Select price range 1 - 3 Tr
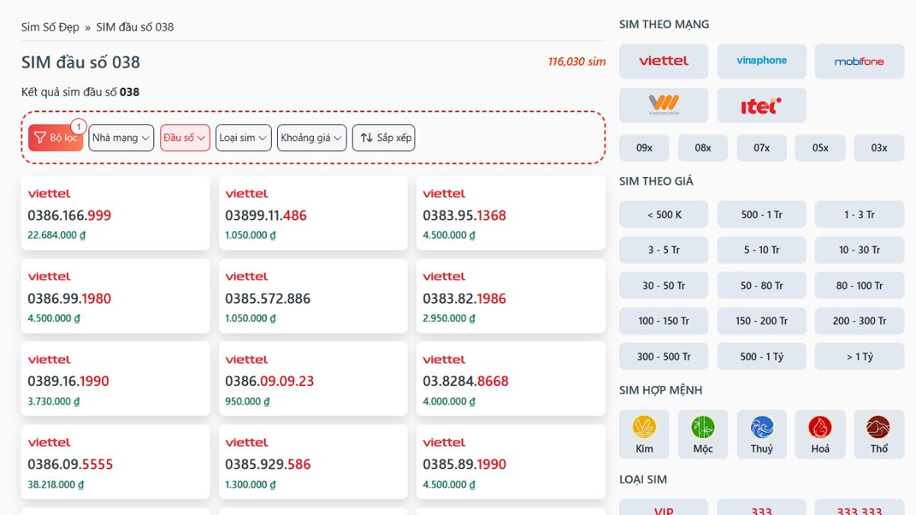 point(859,214)
